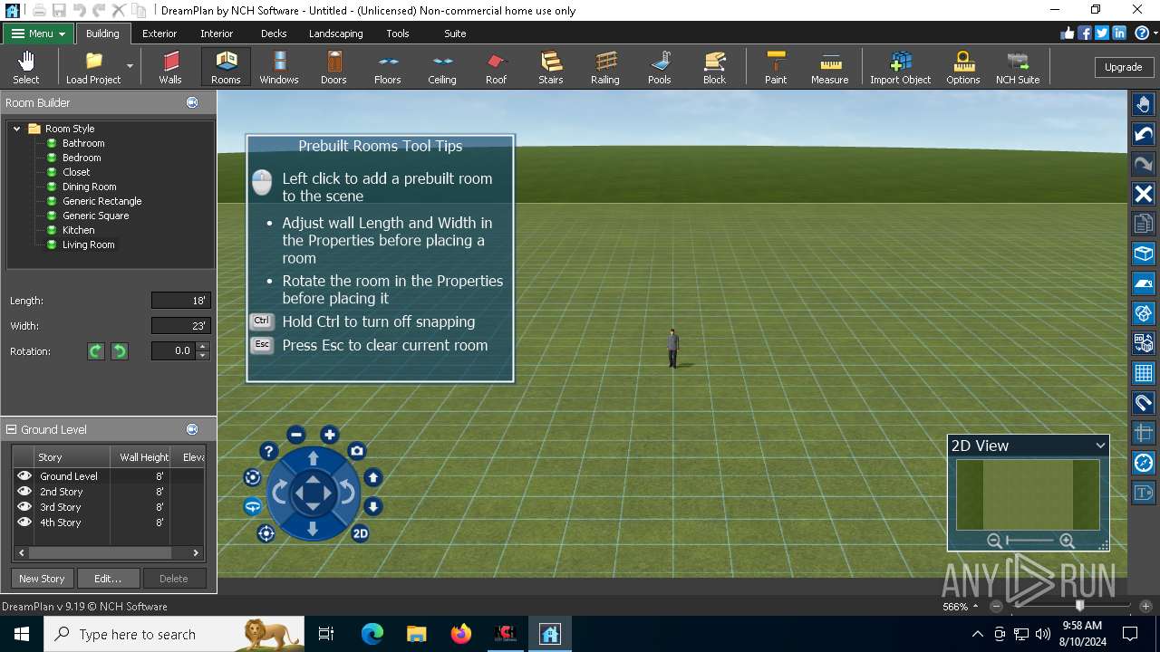The image size is (1160, 652).
Task: Choose the Stairs tool
Action: [551, 68]
